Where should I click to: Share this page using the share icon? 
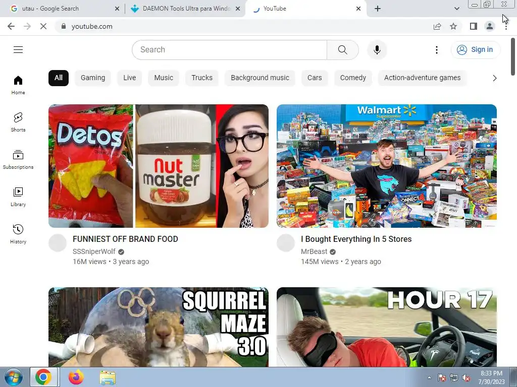(x=437, y=26)
